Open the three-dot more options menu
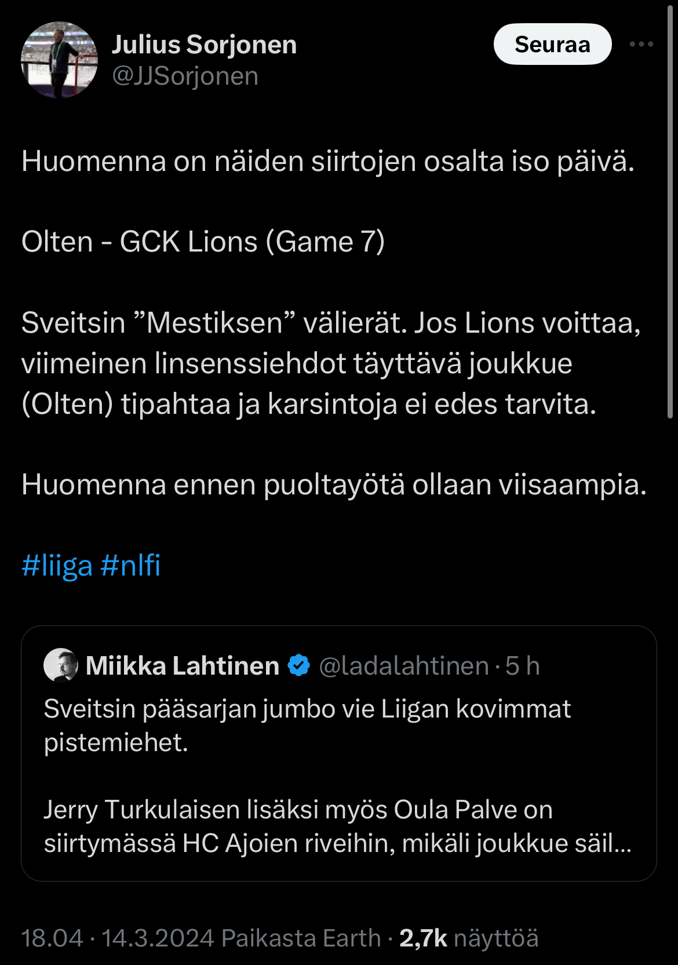Viewport: 678px width, 965px height. [641, 45]
